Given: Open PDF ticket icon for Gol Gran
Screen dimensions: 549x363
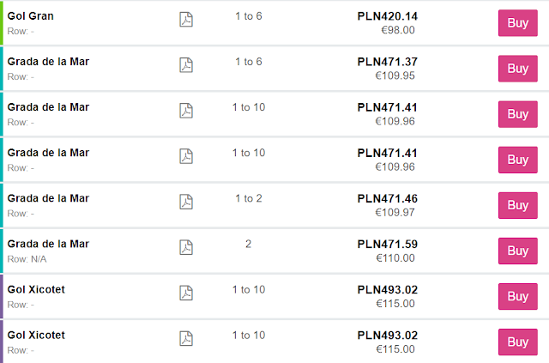Looking at the screenshot, I should tap(186, 20).
